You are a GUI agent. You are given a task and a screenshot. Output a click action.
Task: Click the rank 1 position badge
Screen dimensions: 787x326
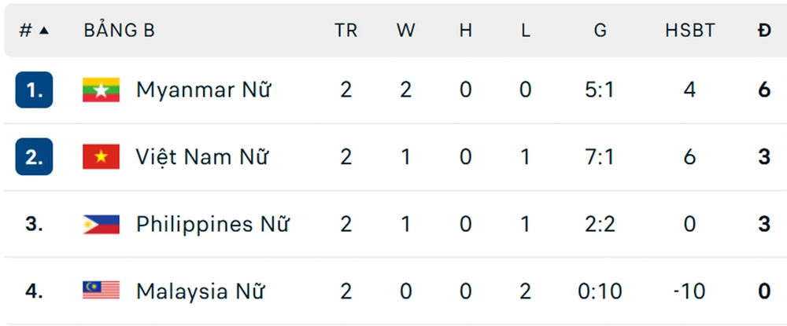click(x=34, y=90)
